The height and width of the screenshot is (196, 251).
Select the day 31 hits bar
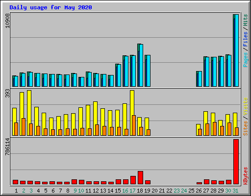tap(236, 50)
